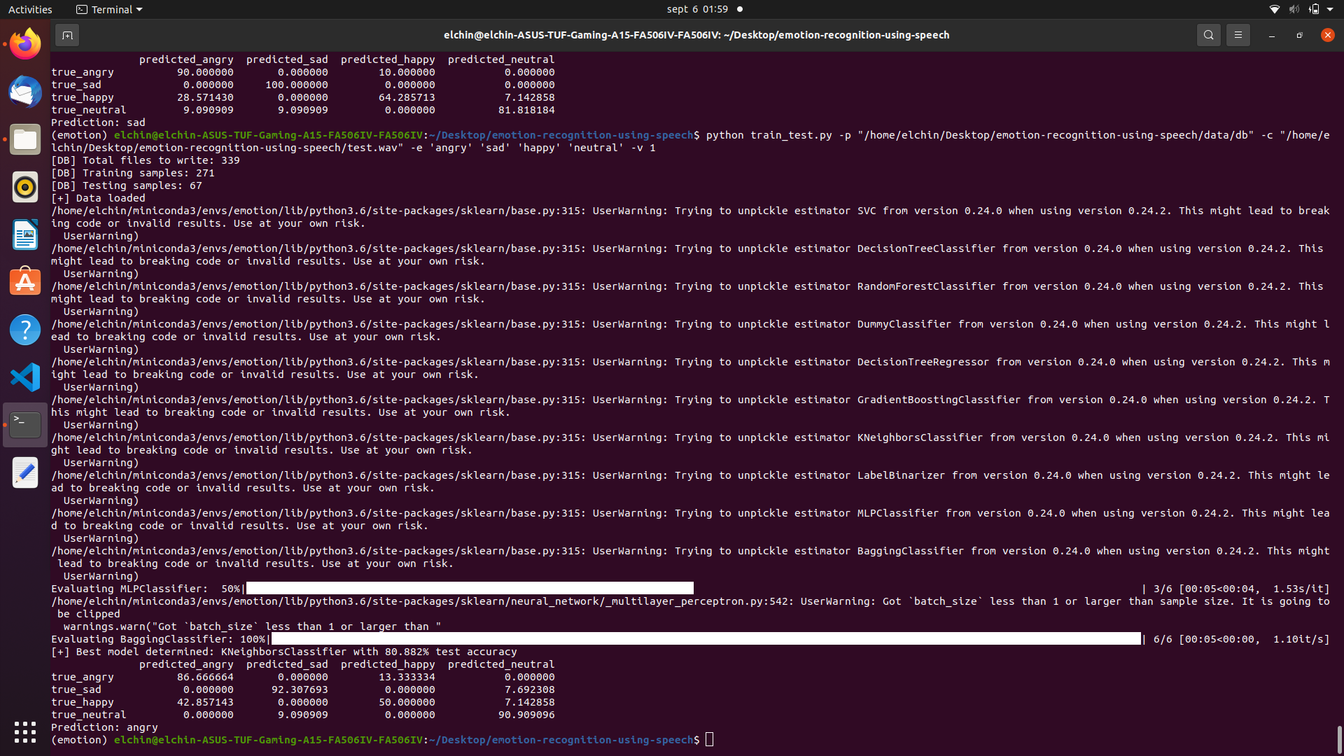Open a new terminal tab
1344x756 pixels.
pyautogui.click(x=67, y=35)
